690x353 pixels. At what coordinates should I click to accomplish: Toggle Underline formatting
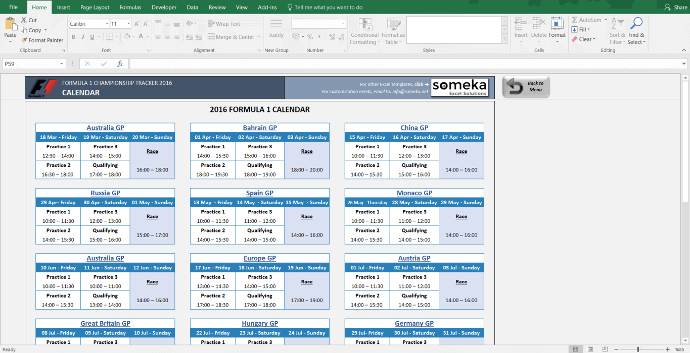click(92, 37)
